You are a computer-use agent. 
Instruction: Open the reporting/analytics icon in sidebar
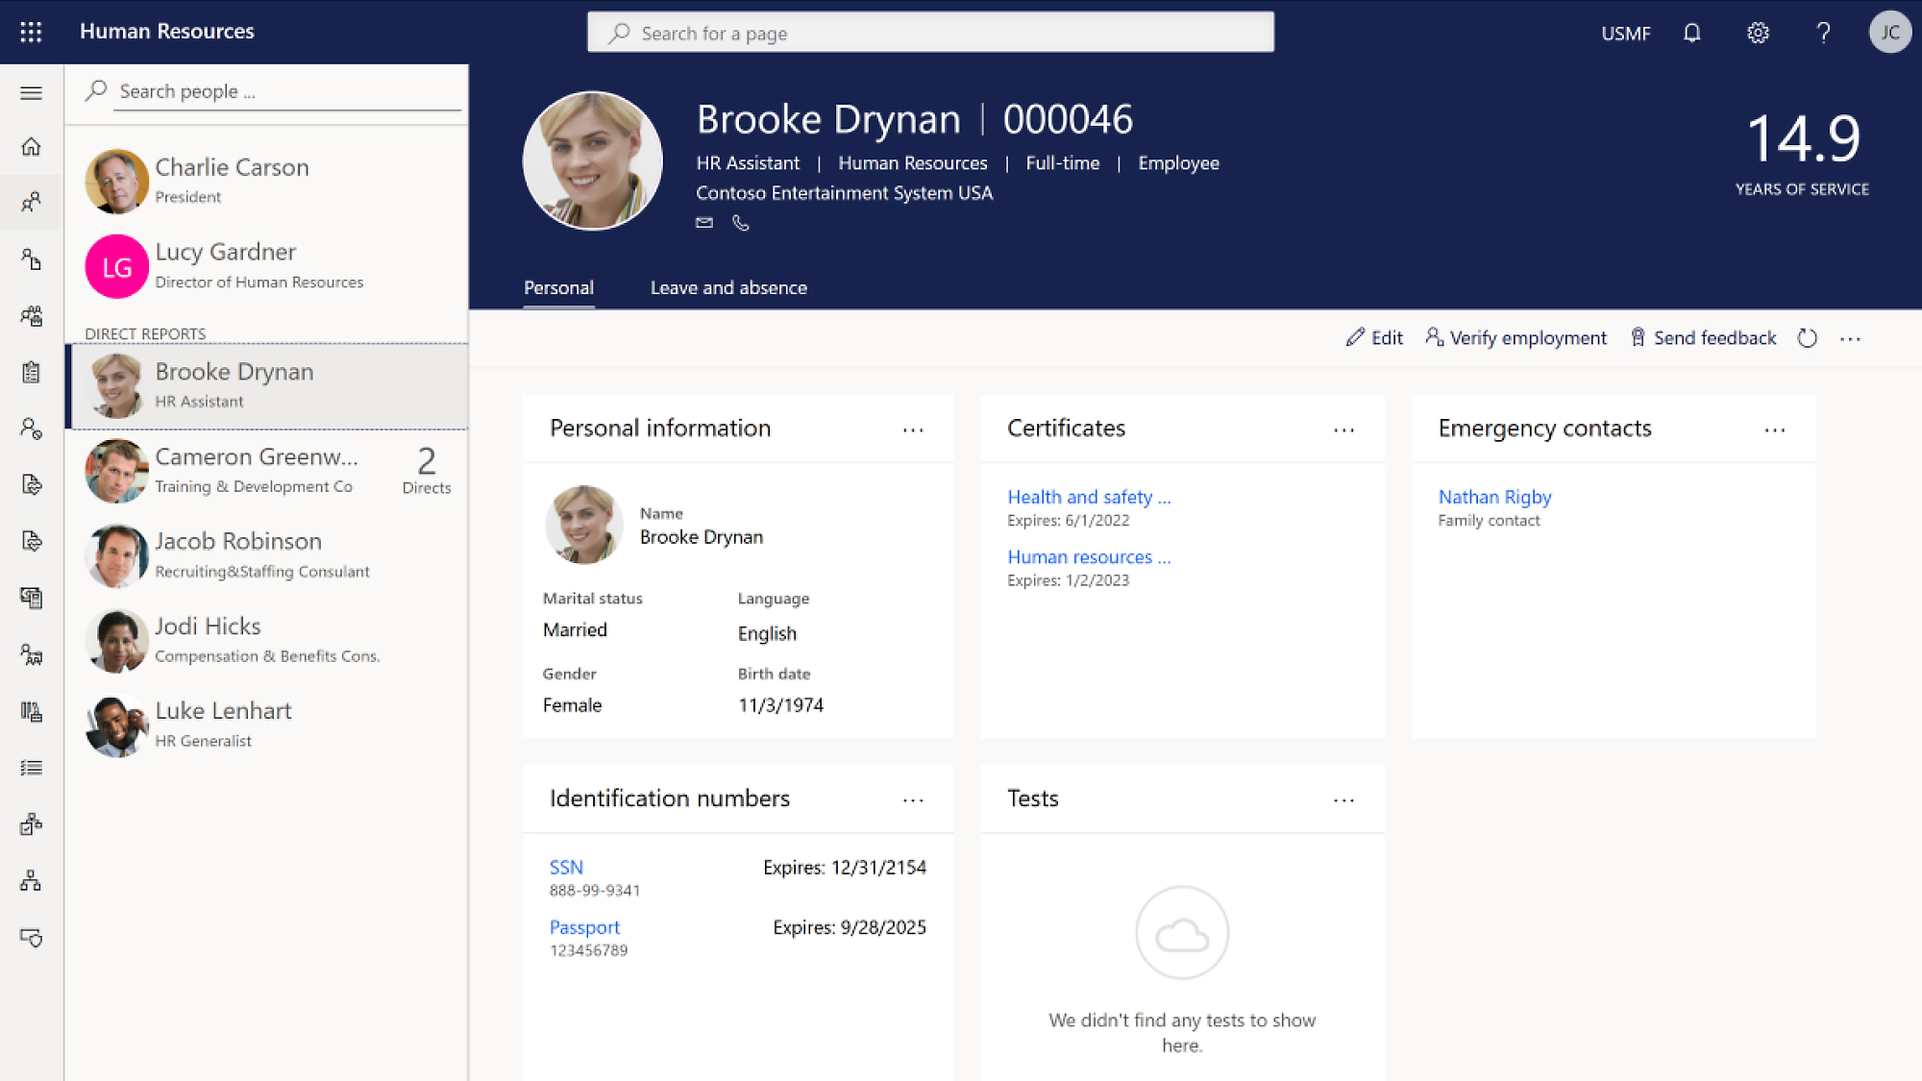pyautogui.click(x=32, y=711)
